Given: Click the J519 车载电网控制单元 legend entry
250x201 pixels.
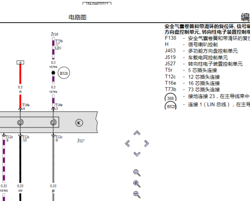Looking at the screenshot, I should 196,57.
